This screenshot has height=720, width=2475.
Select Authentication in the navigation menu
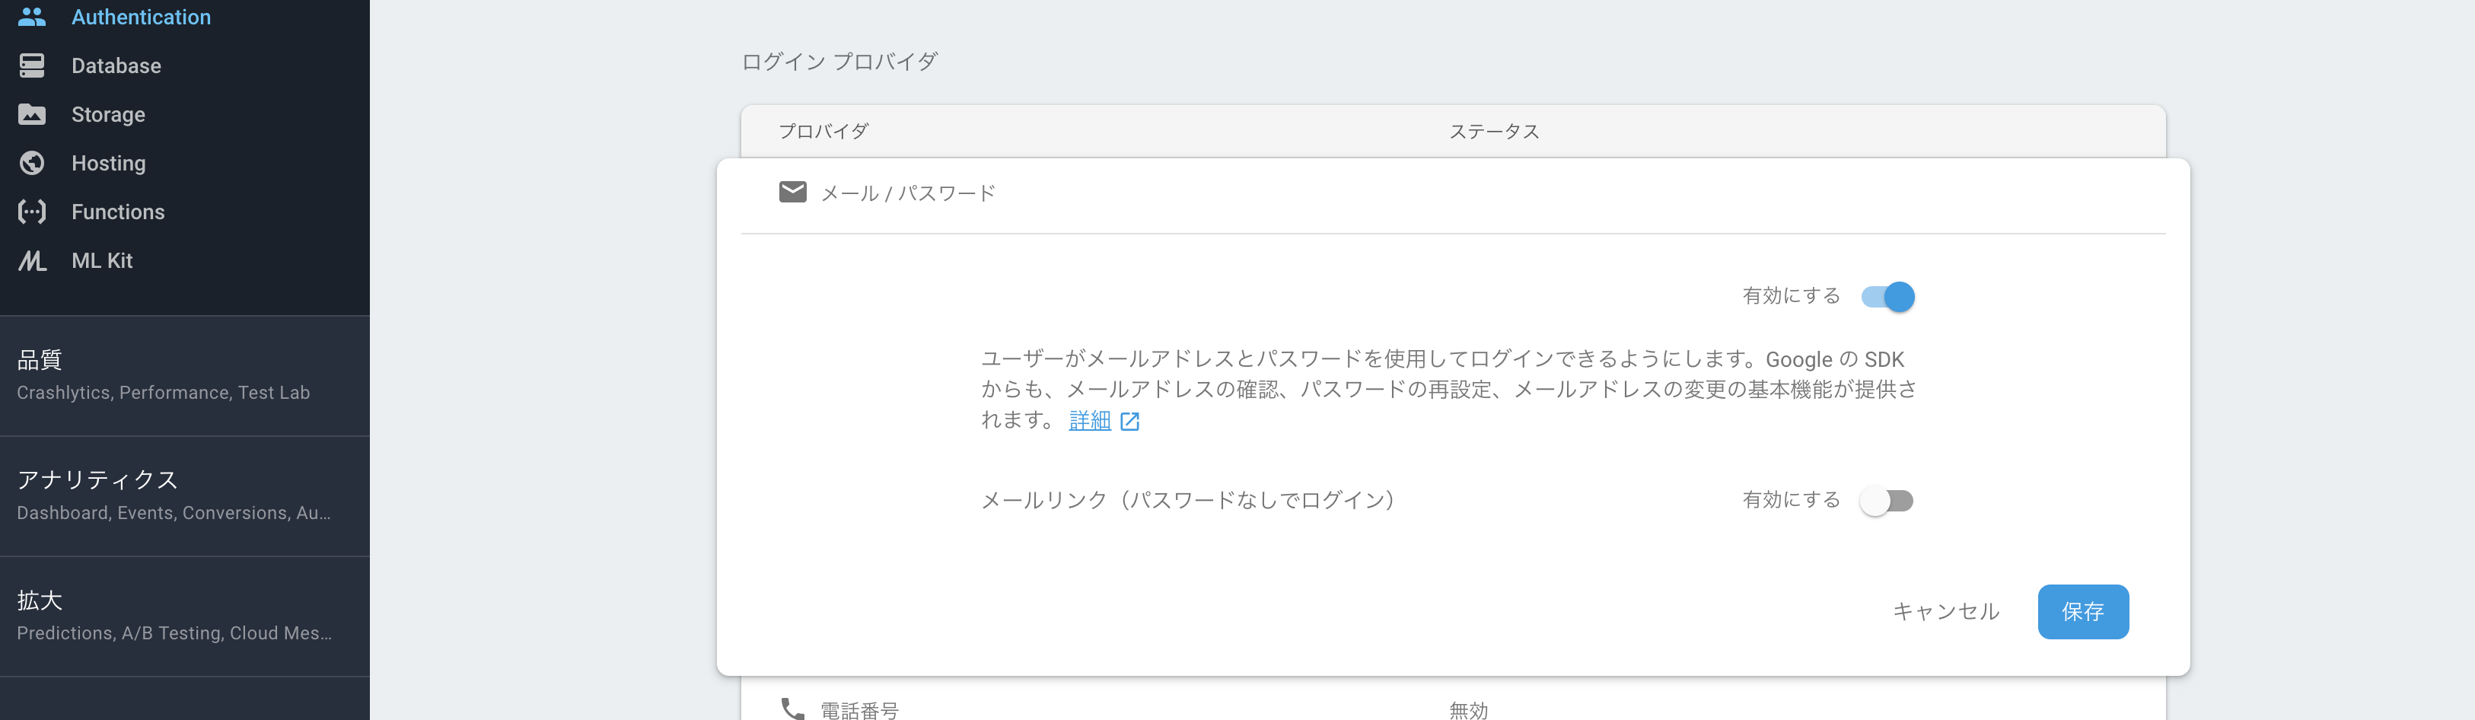[x=142, y=16]
